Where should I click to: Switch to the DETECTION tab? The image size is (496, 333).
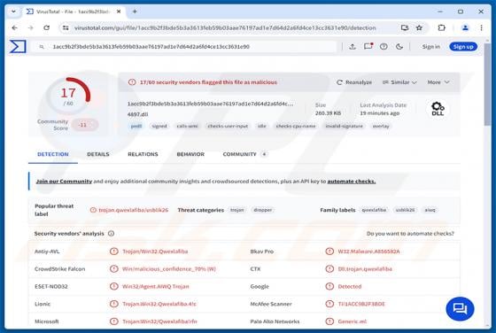point(53,154)
